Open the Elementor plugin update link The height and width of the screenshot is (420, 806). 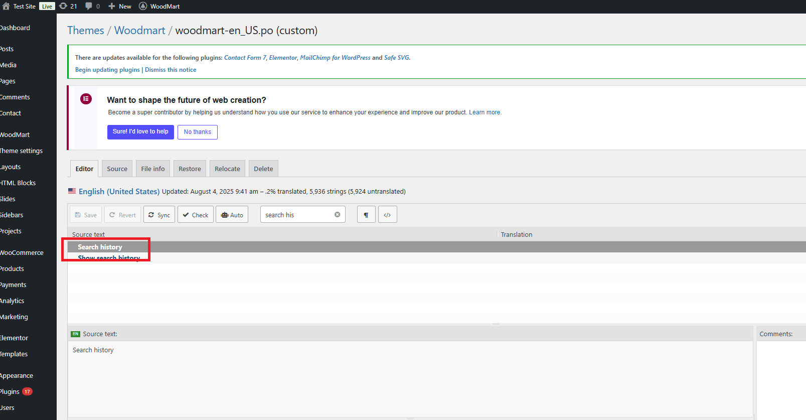click(283, 58)
